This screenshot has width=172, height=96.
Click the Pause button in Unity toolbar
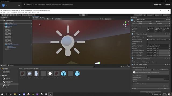coord(83,15)
